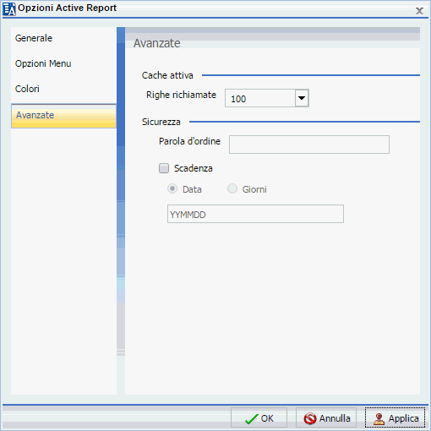Select the Avanzate tab
Viewport: 431px width, 431px height.
pos(63,116)
